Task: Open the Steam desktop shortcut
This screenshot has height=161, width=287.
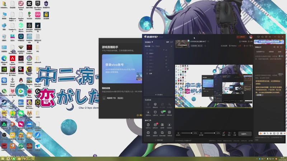Action: tap(4, 103)
